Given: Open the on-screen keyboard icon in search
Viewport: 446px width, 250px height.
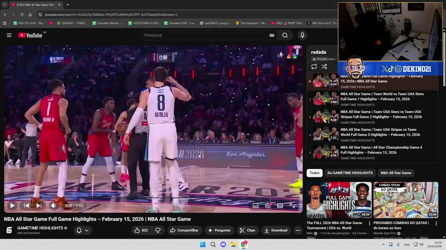Looking at the screenshot, I should [272, 35].
